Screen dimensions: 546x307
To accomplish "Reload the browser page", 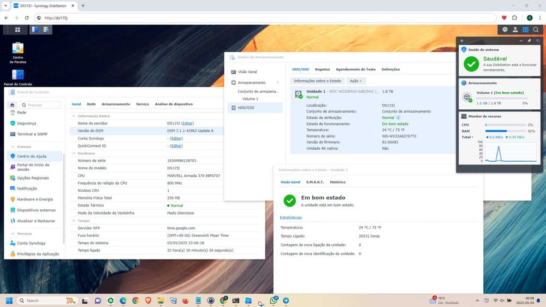I will [x=26, y=18].
